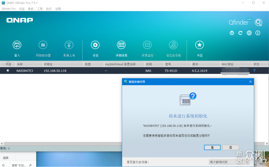Open the 资源监控 resource monitor icon
Screen dimensions: 269x167
(x=147, y=45)
